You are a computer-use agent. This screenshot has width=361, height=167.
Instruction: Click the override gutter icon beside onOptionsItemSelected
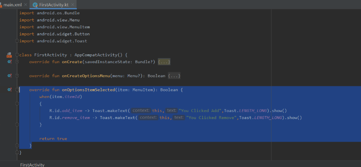9,90
